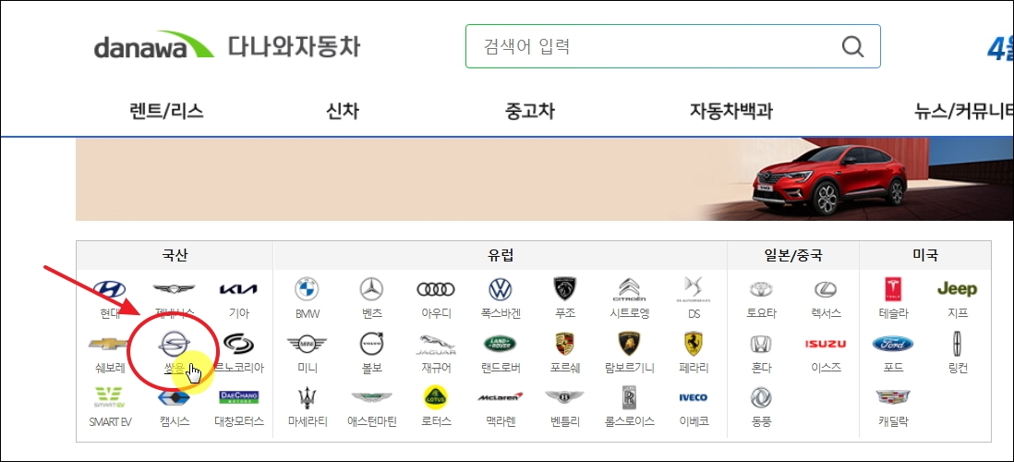Select the Maserati (마세라티) trident logo
Viewport: 1014px width, 462px height.
308,397
